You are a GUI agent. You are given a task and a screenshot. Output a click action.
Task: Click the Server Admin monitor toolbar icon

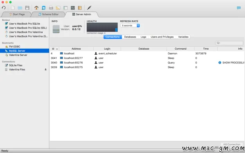click(x=73, y=8)
